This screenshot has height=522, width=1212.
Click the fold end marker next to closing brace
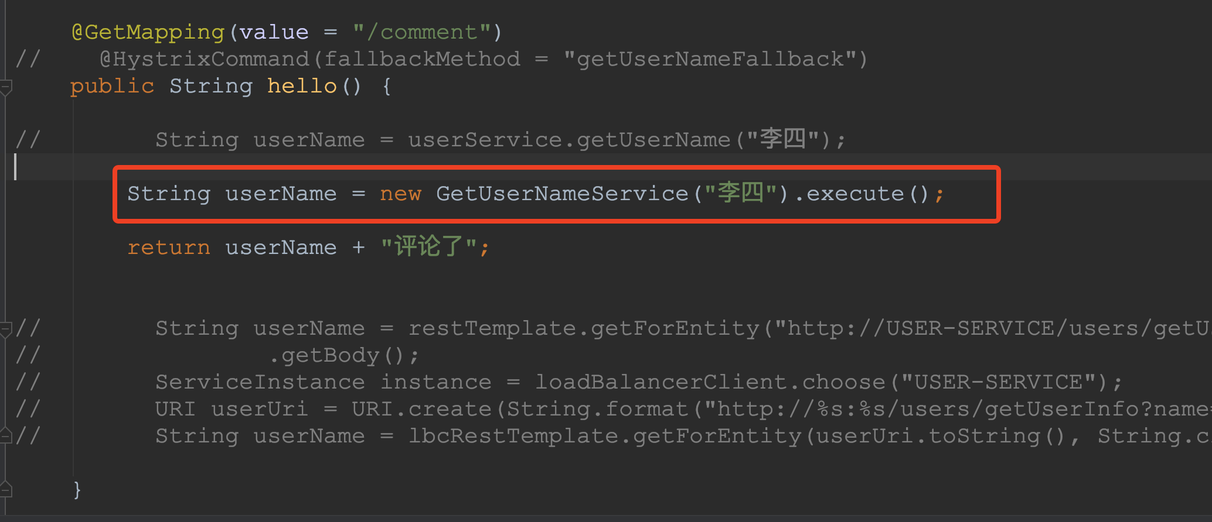6,489
